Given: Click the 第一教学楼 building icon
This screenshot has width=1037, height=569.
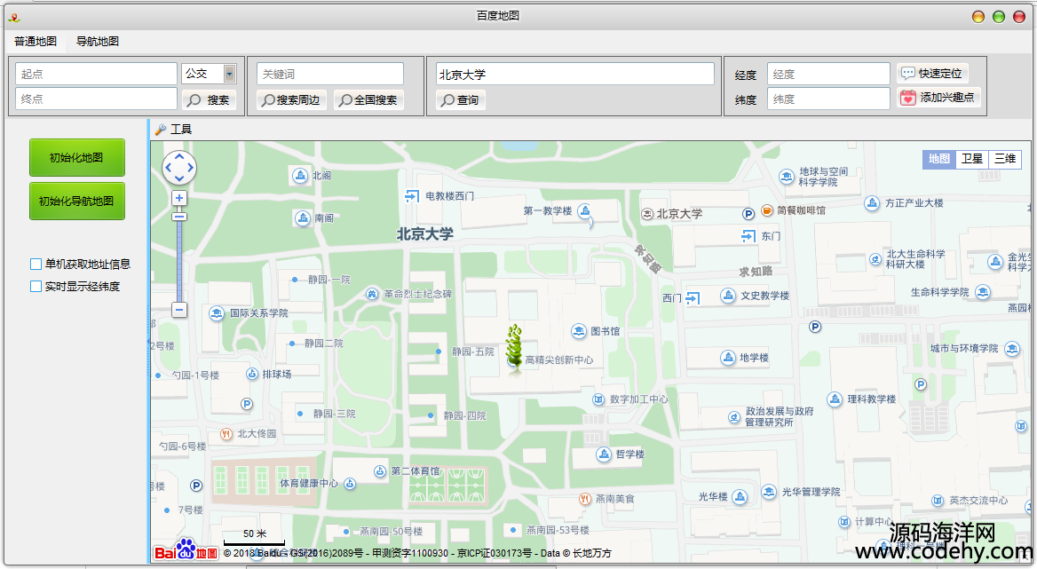Looking at the screenshot, I should (584, 210).
